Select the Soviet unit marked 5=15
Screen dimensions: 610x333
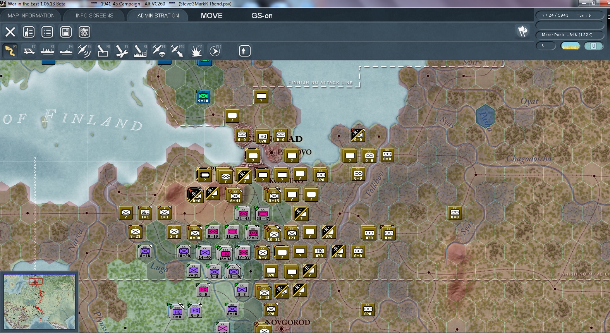(x=274, y=196)
